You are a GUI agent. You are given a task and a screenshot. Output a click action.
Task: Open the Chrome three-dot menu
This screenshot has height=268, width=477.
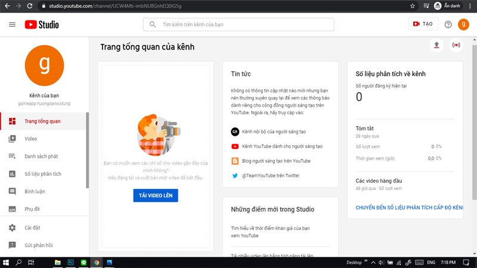(470, 6)
